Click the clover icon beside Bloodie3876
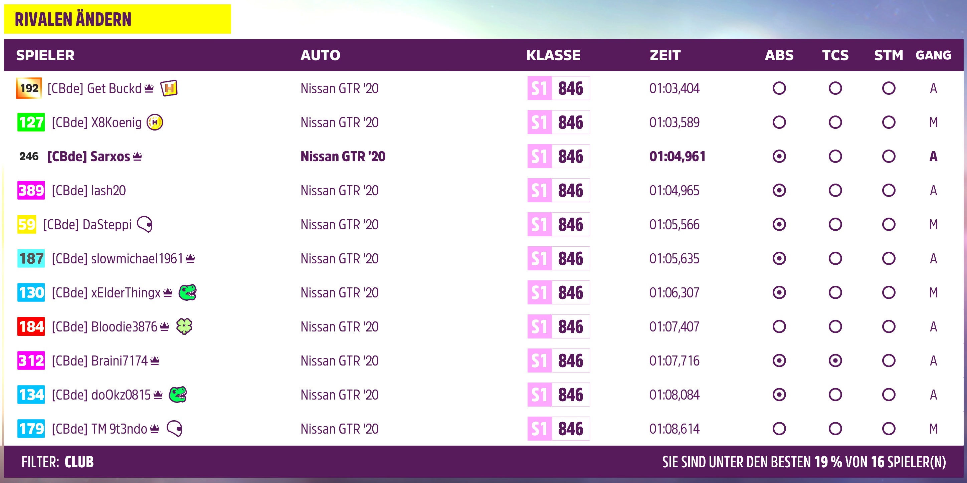The image size is (967, 483). [x=184, y=326]
